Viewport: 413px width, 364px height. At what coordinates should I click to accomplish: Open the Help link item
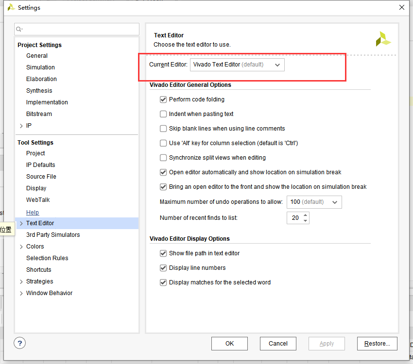point(33,212)
